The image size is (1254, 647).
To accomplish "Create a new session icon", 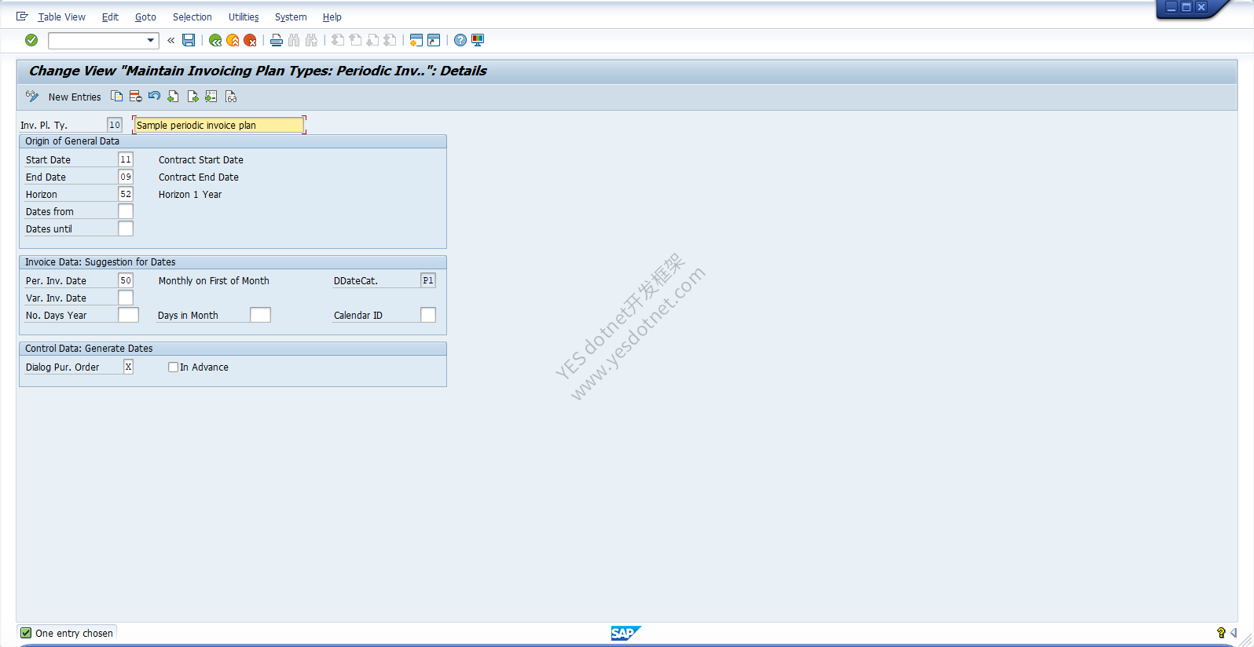I will 416,40.
